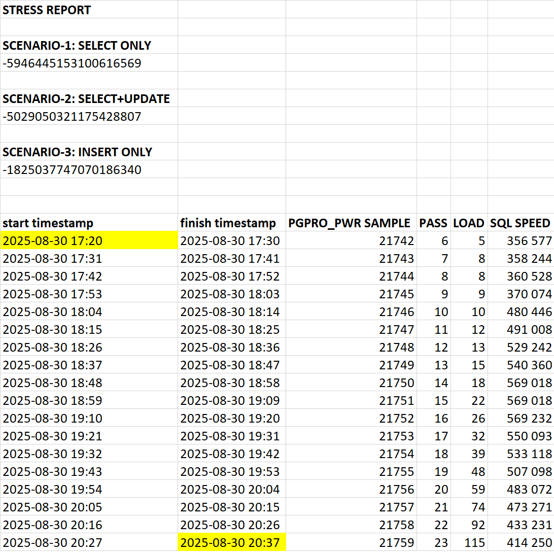The height and width of the screenshot is (553, 554).
Task: Select SQL speed value 414 250
Action: (521, 542)
